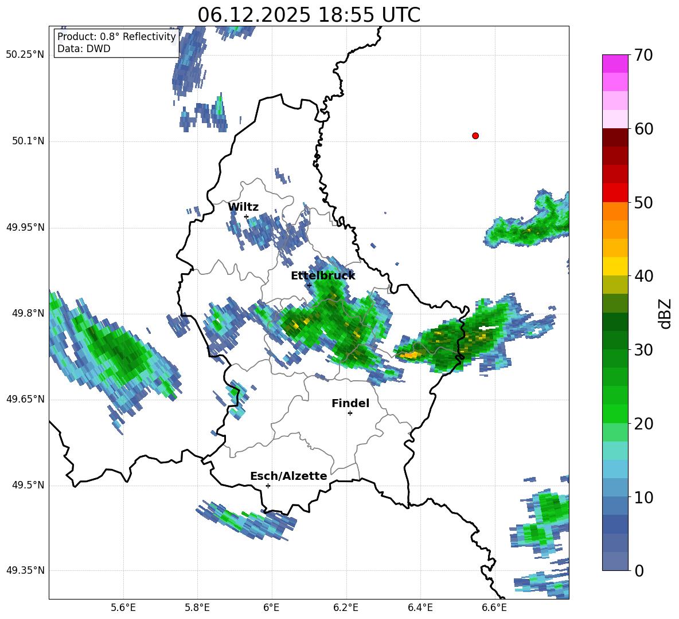Pick the dark blue colorbar segment below 10
The height and width of the screenshot is (619, 679).
point(615,524)
